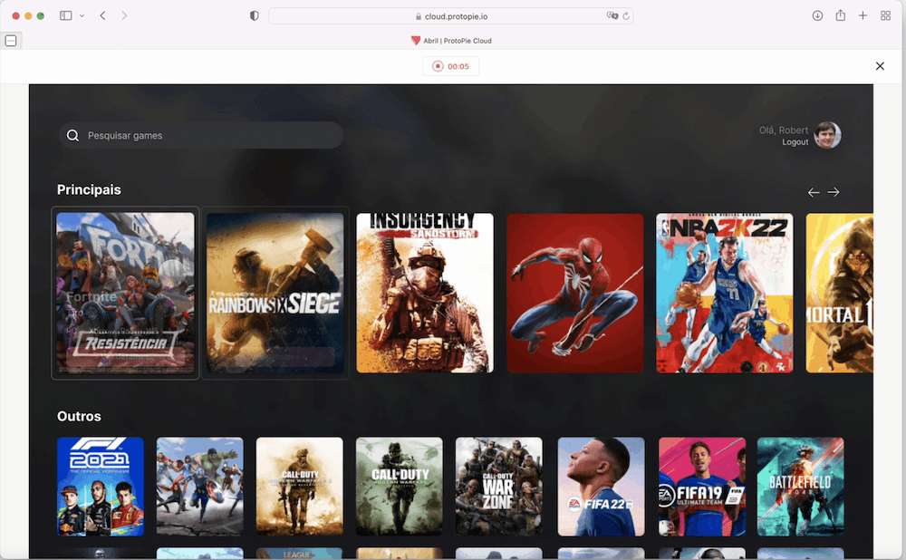Open Robert's profile avatar
The height and width of the screenshot is (560, 906).
click(827, 135)
